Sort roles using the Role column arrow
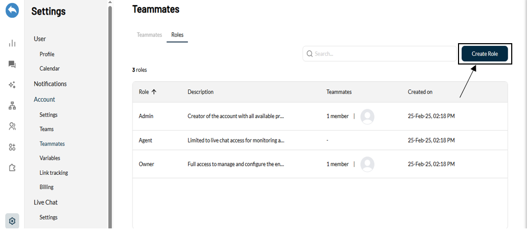 pyautogui.click(x=154, y=92)
